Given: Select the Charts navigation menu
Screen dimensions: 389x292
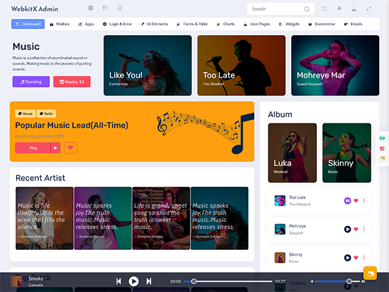Looking at the screenshot, I should point(226,24).
